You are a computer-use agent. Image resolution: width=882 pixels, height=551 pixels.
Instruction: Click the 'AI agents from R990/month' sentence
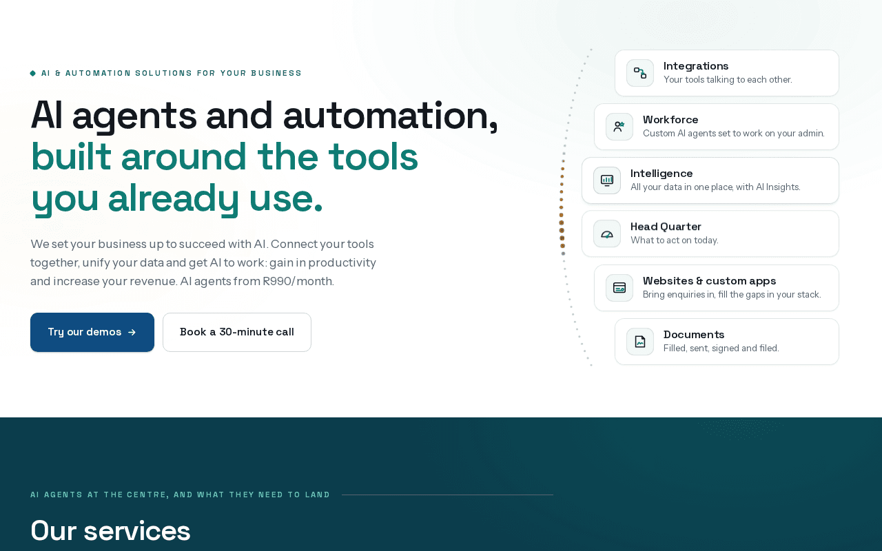(257, 281)
